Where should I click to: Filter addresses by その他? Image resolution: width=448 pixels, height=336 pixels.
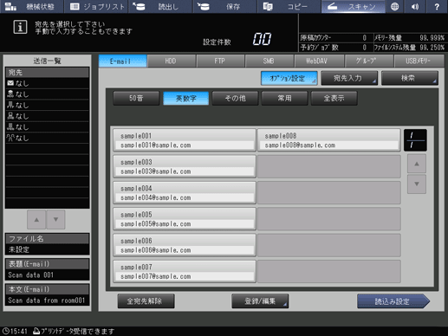[x=235, y=98]
